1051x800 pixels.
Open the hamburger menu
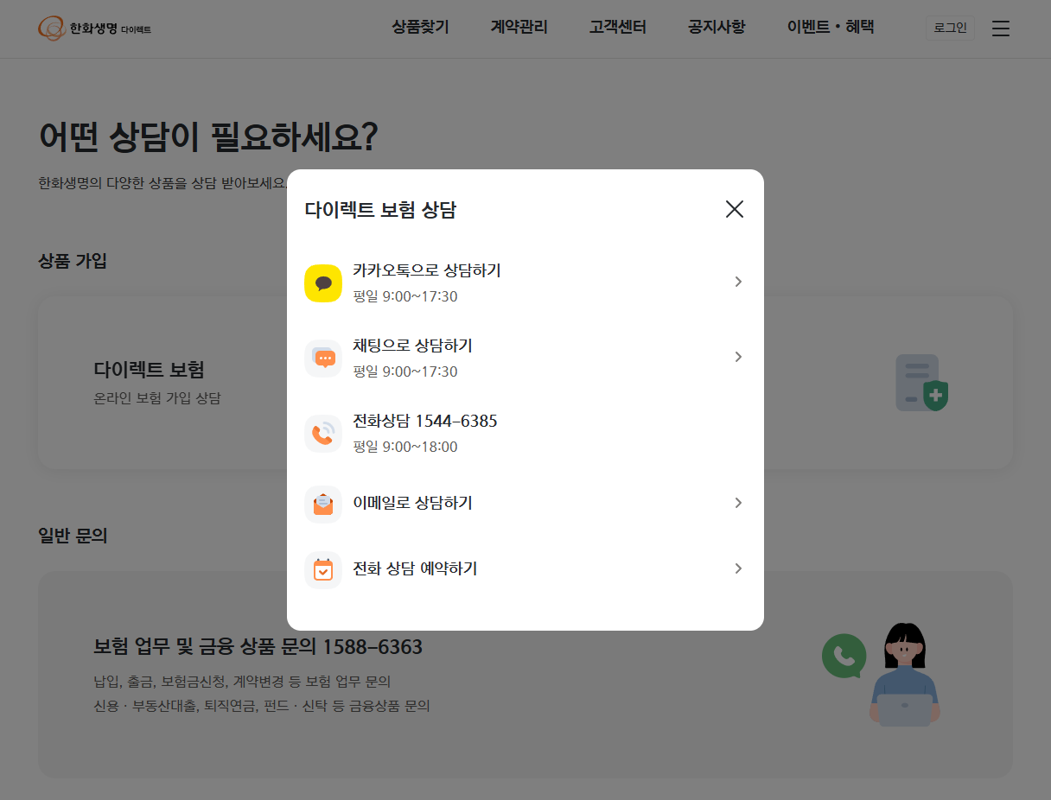point(1000,28)
